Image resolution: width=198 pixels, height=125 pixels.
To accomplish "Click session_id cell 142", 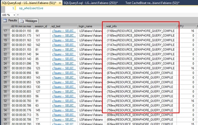I will tap(42, 45).
